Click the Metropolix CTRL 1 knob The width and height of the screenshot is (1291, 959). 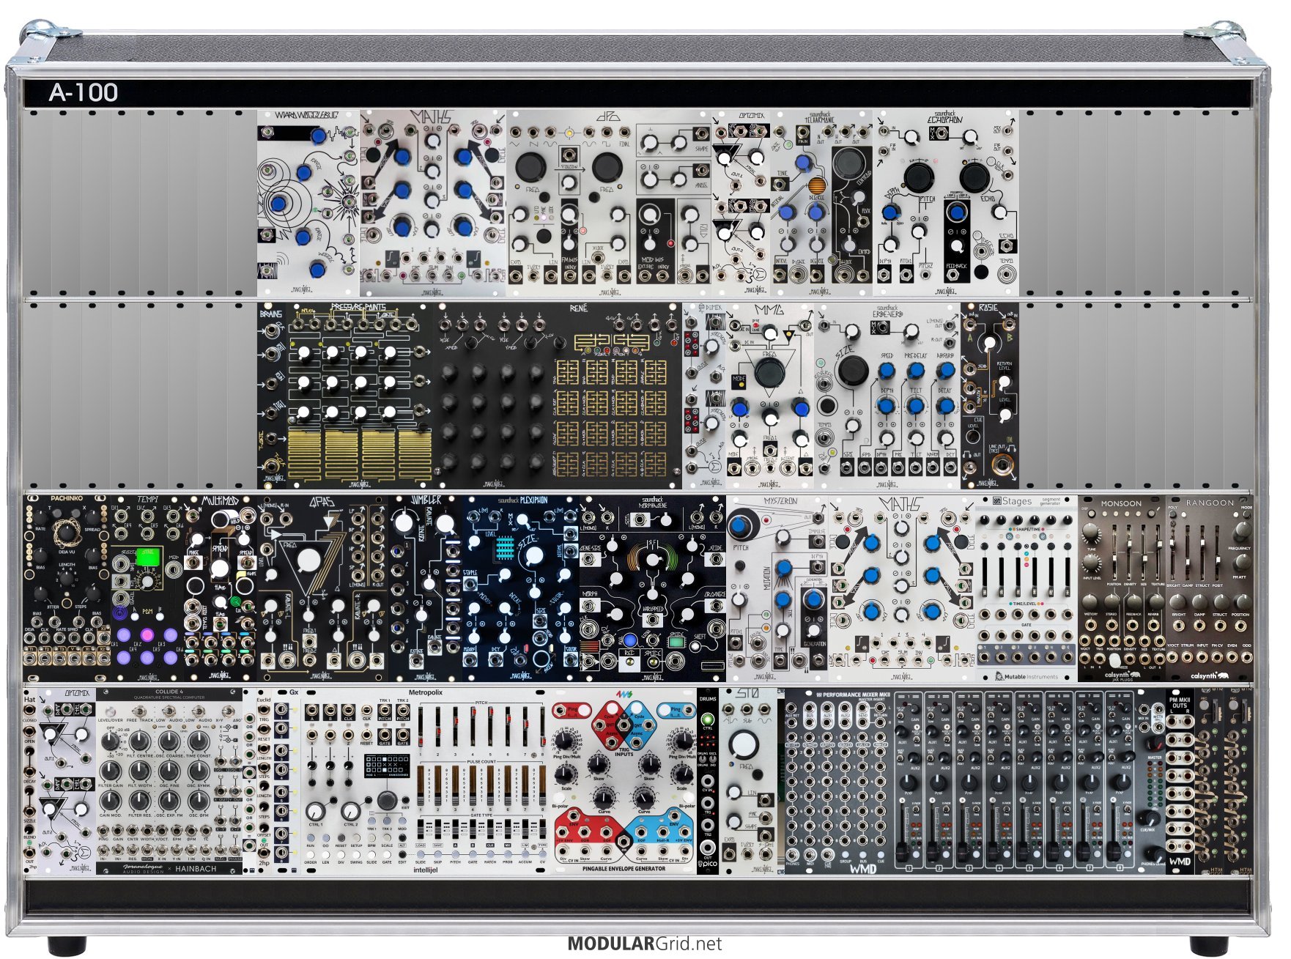[316, 812]
